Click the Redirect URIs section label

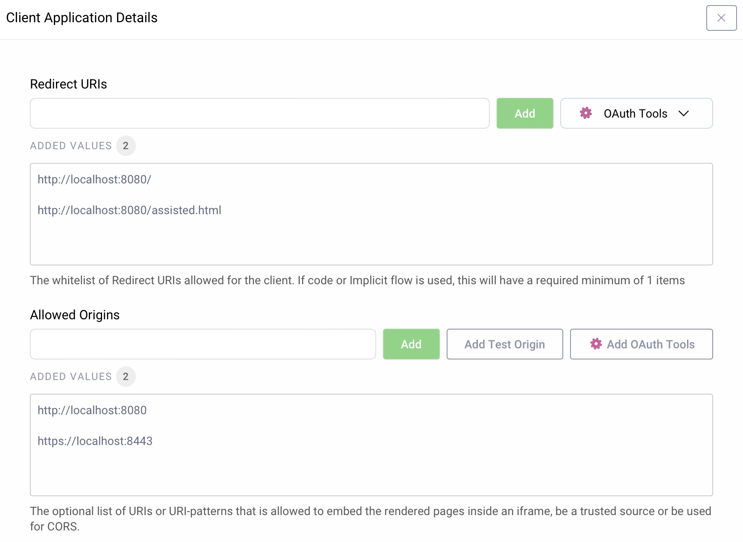click(68, 84)
